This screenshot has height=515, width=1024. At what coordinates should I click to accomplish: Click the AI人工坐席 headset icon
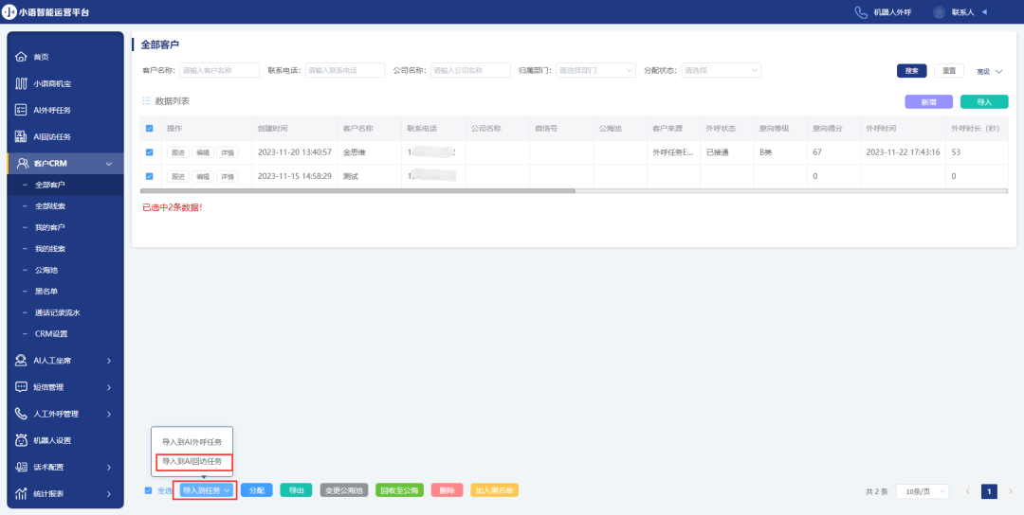(21, 361)
